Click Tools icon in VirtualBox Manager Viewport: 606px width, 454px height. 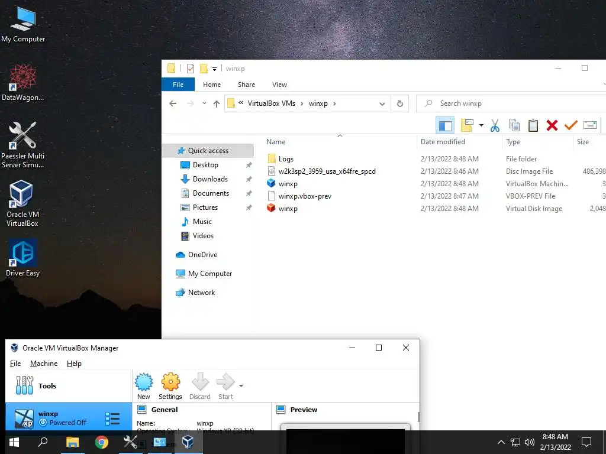click(24, 385)
